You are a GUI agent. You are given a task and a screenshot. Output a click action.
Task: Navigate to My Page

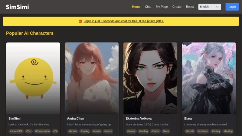click(x=162, y=7)
